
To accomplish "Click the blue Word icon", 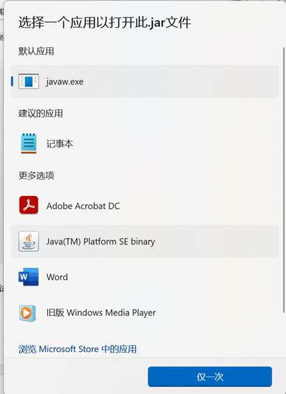I will coord(29,277).
